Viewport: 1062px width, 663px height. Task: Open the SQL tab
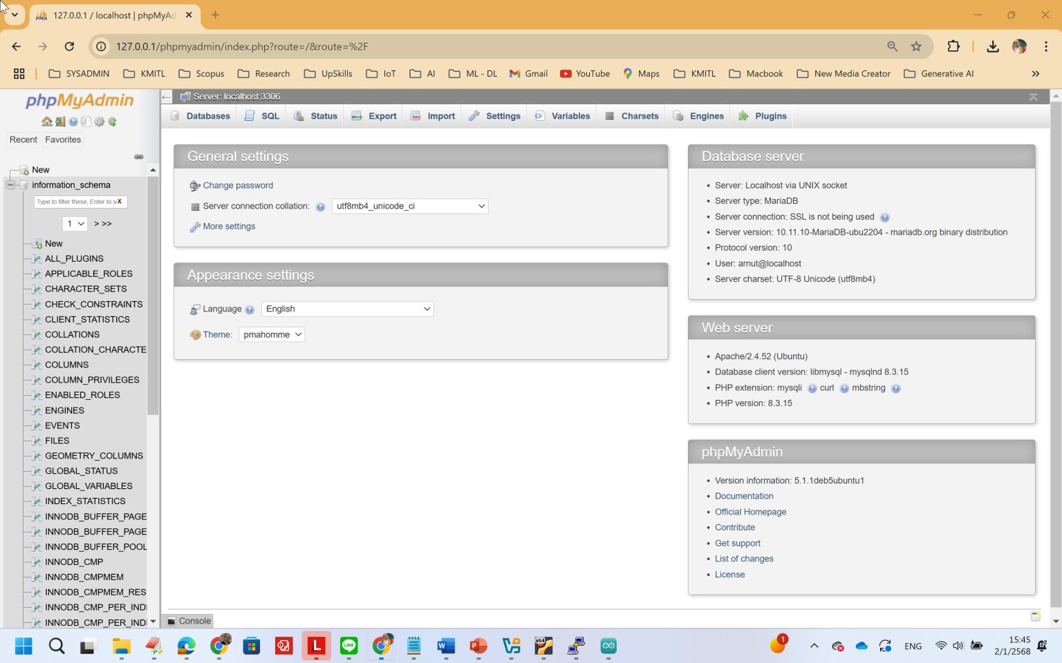269,115
